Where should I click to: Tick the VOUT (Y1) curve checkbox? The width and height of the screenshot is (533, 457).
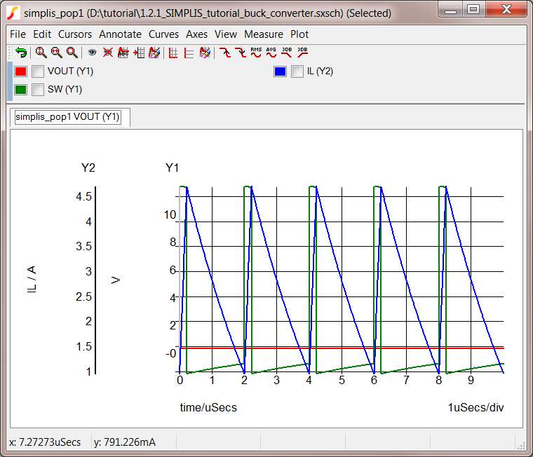pyautogui.click(x=38, y=71)
